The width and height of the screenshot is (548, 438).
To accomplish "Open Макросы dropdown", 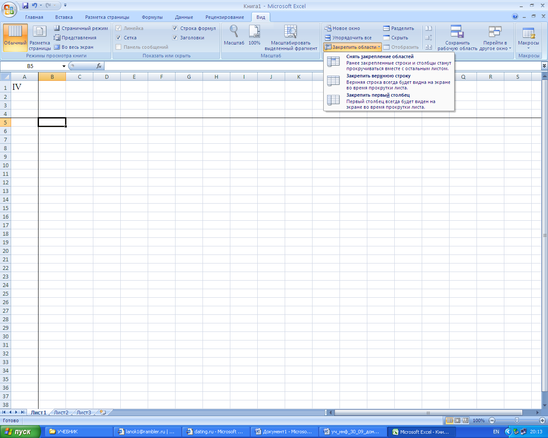I will click(x=528, y=38).
